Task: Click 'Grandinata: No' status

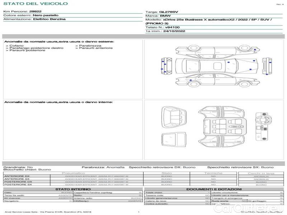Action: (x=18, y=167)
